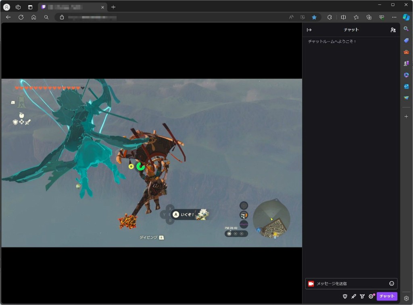The image size is (413, 305).
Task: Click the shield moderation icon below chat
Action: coord(345,296)
